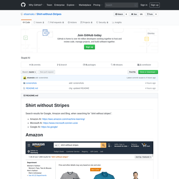Open the aws.amazon.com machine-learning link
Screen dimensions: 179x179
(x=63, y=119)
